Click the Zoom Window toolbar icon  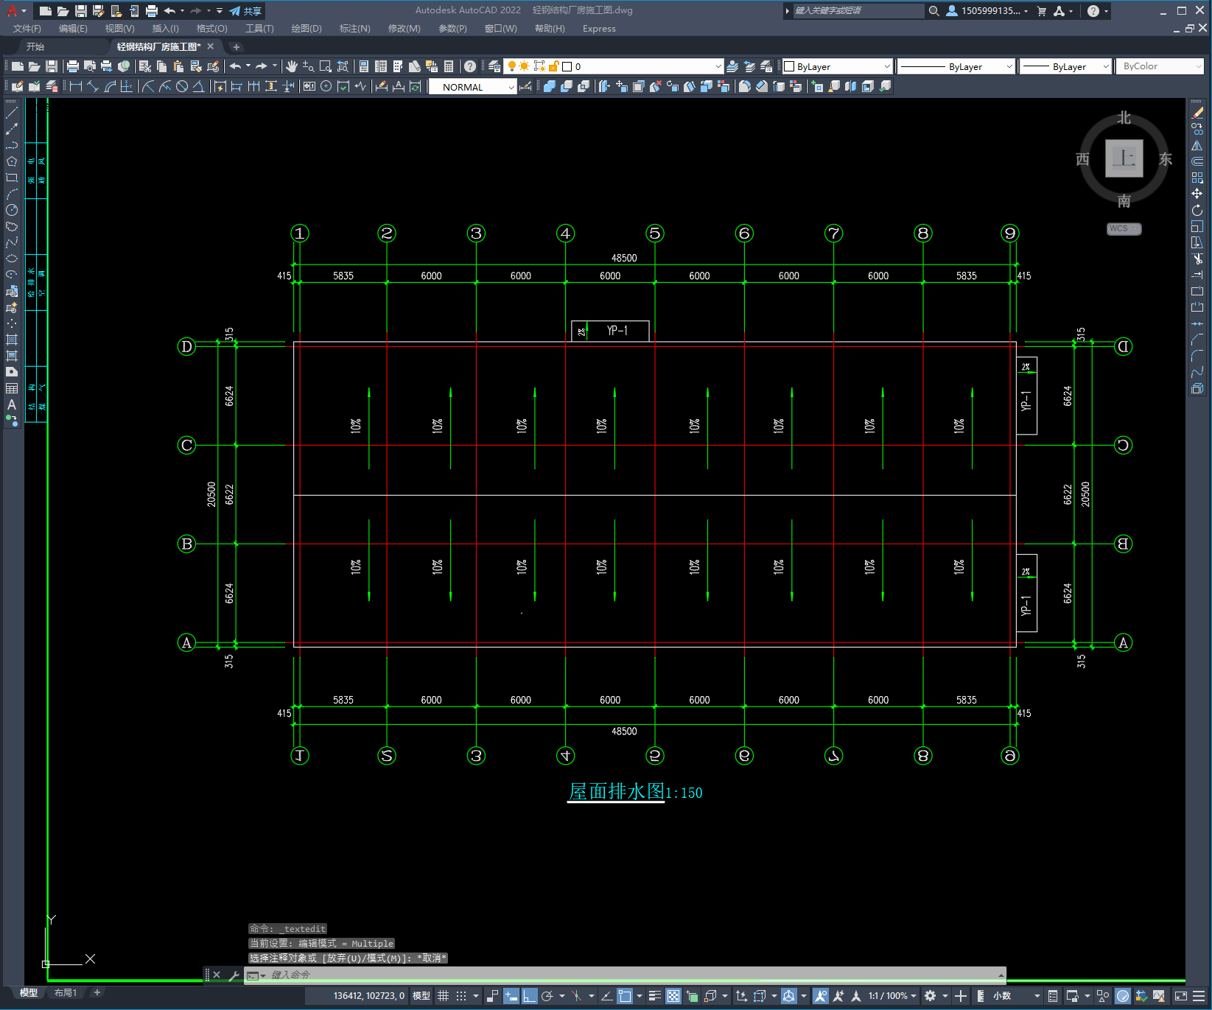point(326,66)
